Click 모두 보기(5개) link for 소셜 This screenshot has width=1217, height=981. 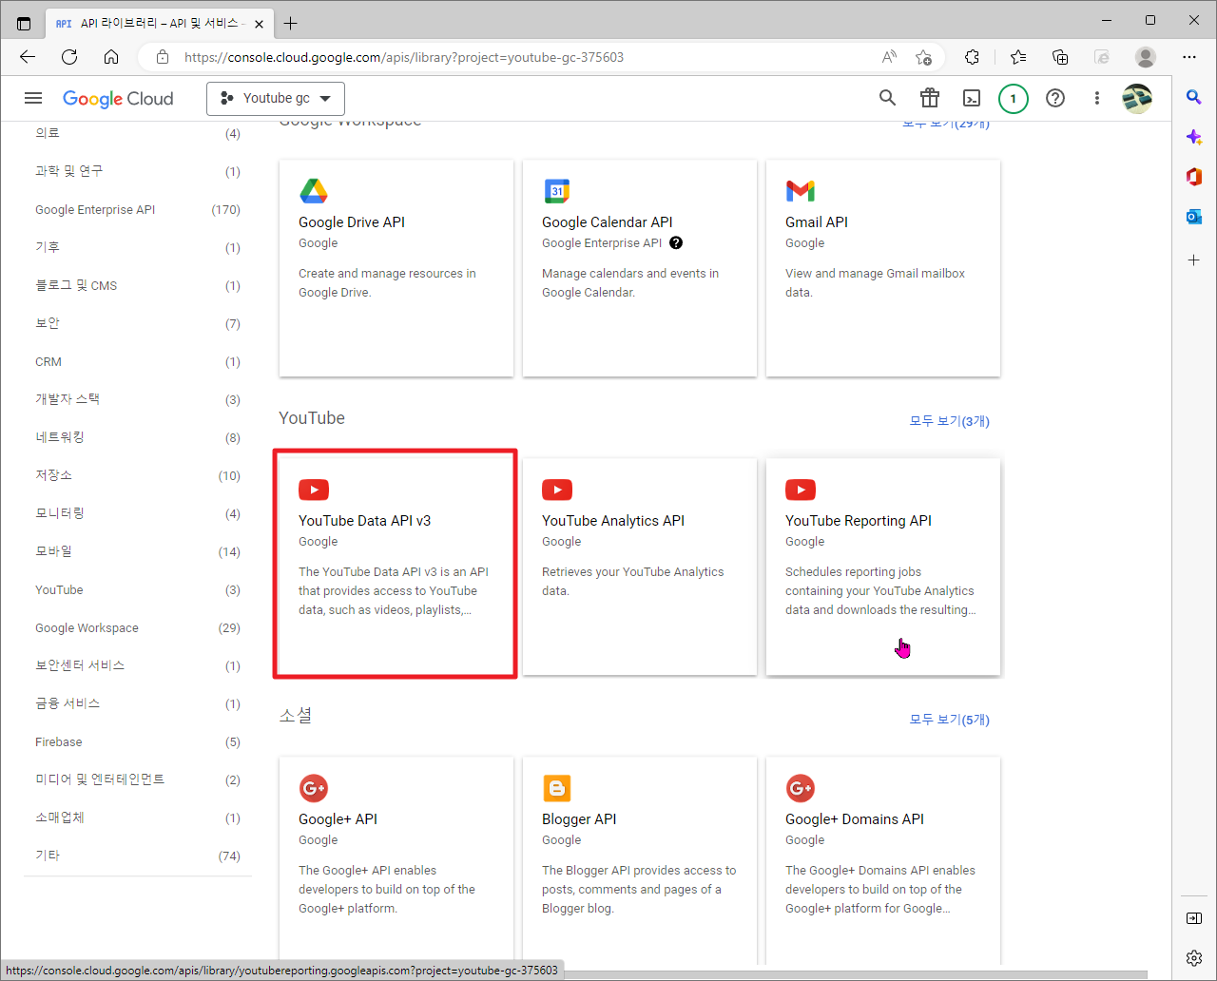(950, 720)
